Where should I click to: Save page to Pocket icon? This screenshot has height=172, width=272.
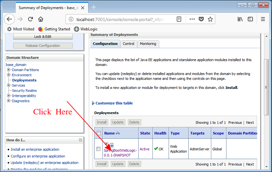point(201,19)
